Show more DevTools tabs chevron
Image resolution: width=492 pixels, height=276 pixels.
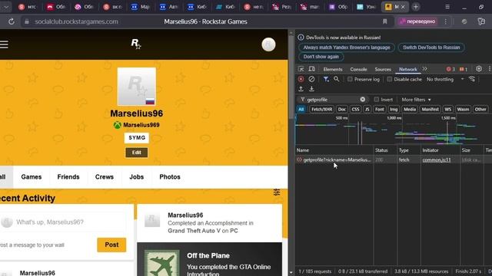pyautogui.click(x=424, y=69)
